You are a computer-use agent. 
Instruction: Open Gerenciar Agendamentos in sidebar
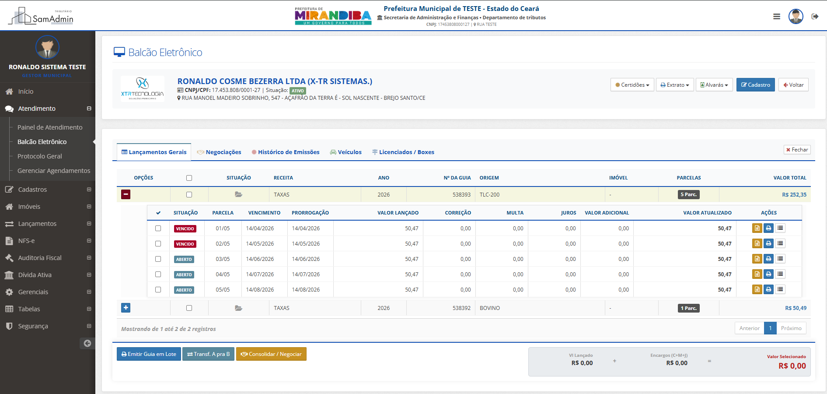click(x=54, y=170)
